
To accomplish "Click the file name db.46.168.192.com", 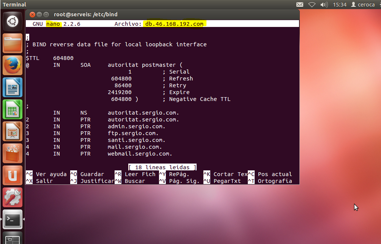I will (x=174, y=24).
